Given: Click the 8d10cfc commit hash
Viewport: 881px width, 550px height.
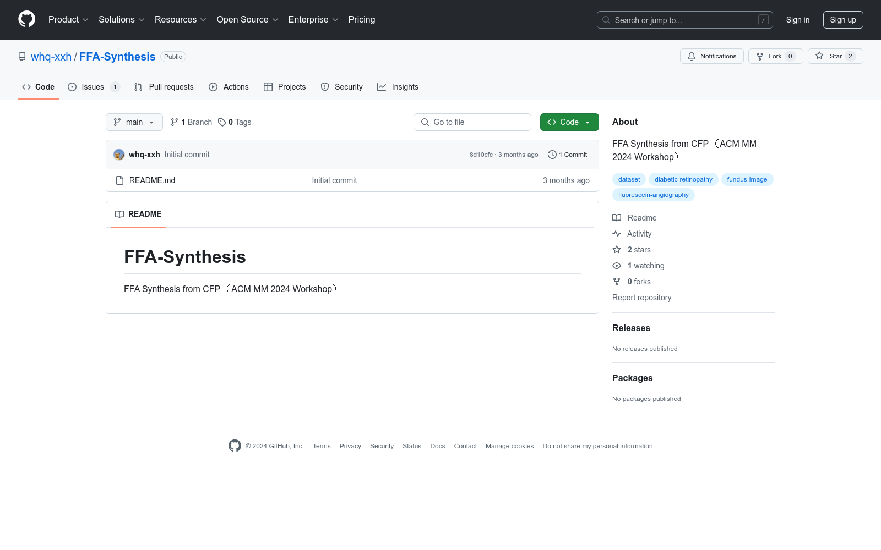Looking at the screenshot, I should [481, 155].
